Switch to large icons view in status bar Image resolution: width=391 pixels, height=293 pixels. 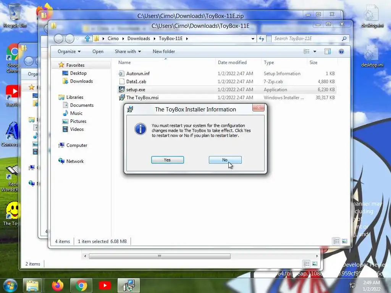click(x=344, y=241)
